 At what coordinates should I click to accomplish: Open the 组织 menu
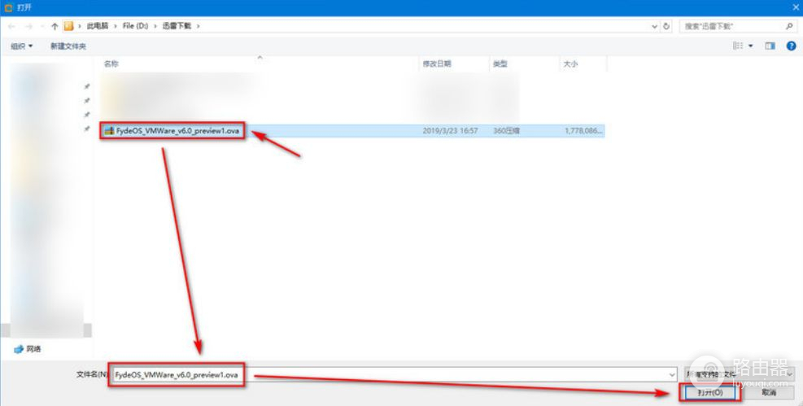coord(22,46)
